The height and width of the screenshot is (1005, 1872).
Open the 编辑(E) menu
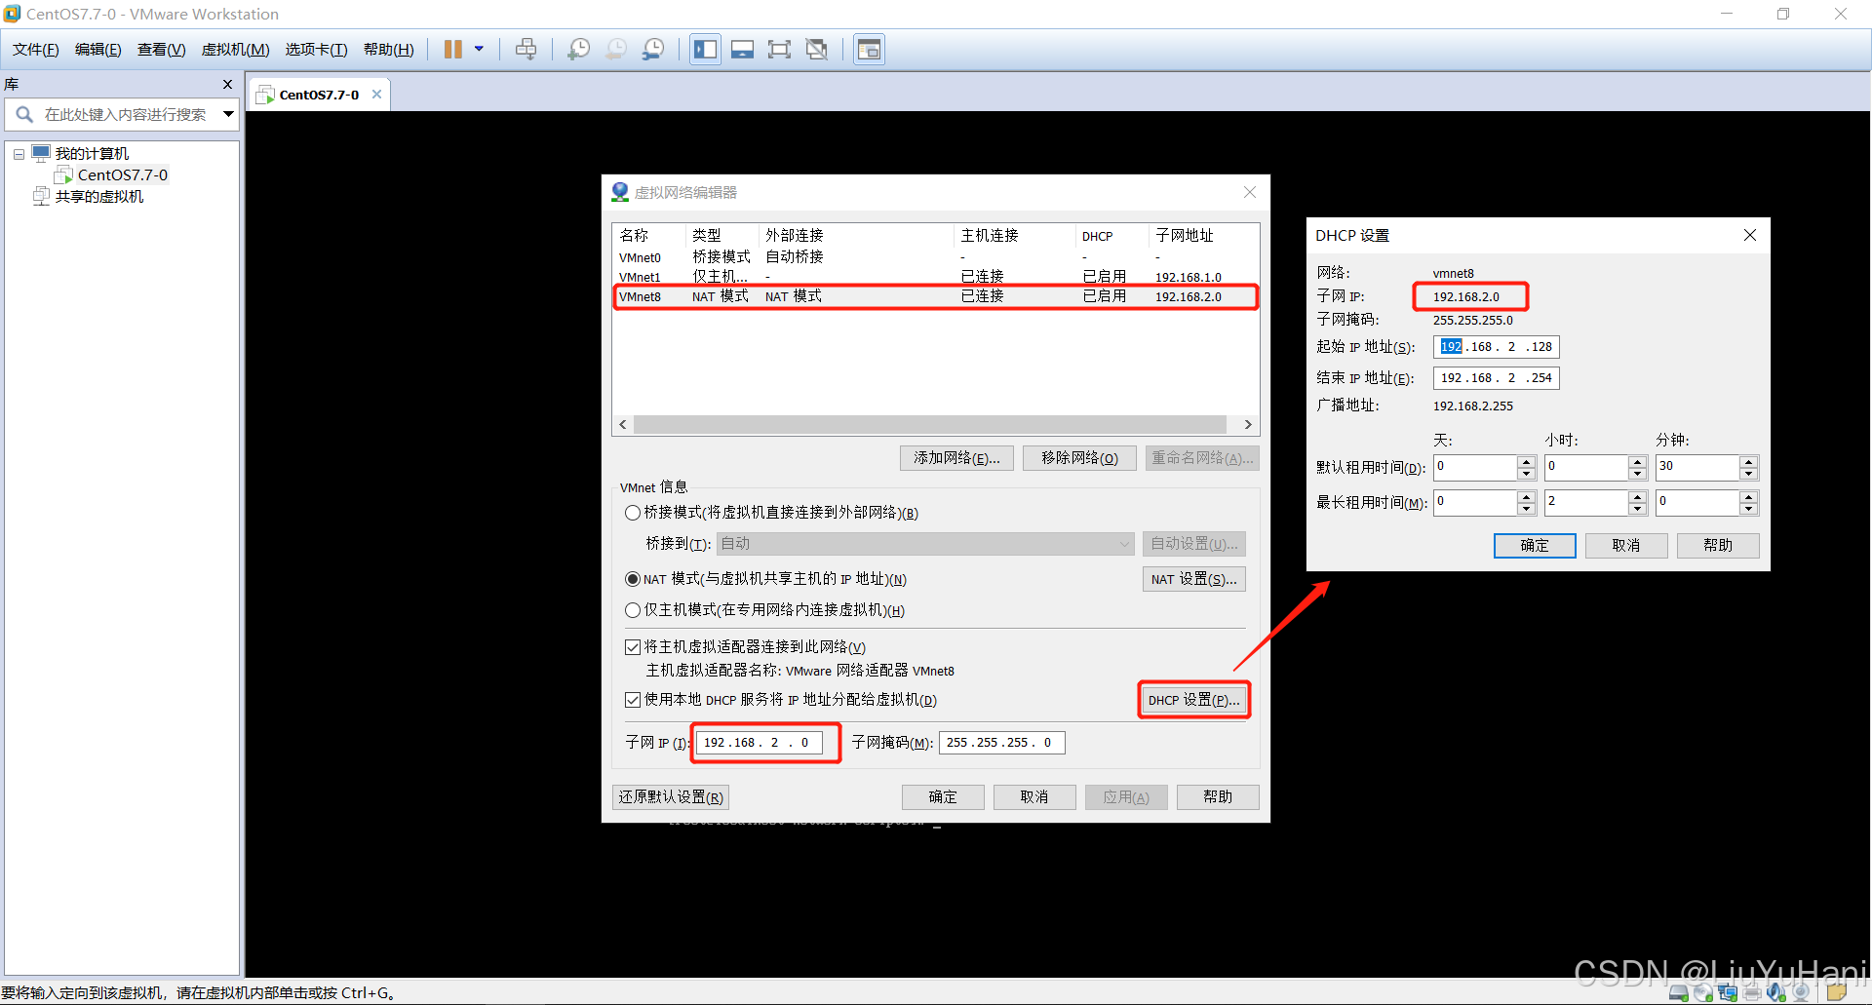98,50
